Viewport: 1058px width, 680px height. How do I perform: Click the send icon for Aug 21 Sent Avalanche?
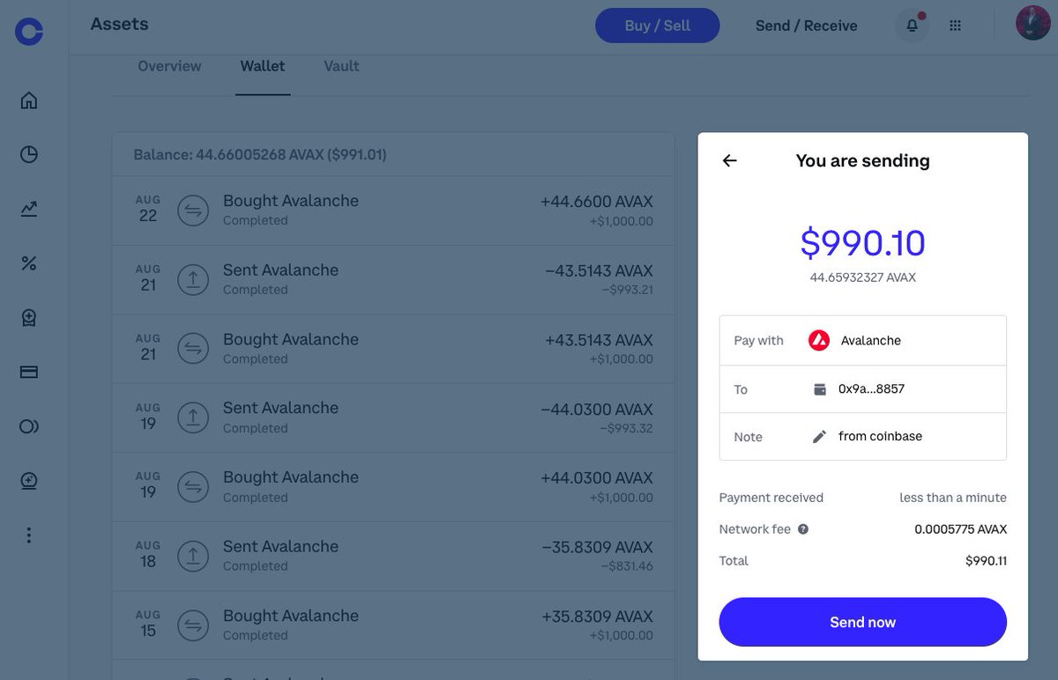(193, 279)
